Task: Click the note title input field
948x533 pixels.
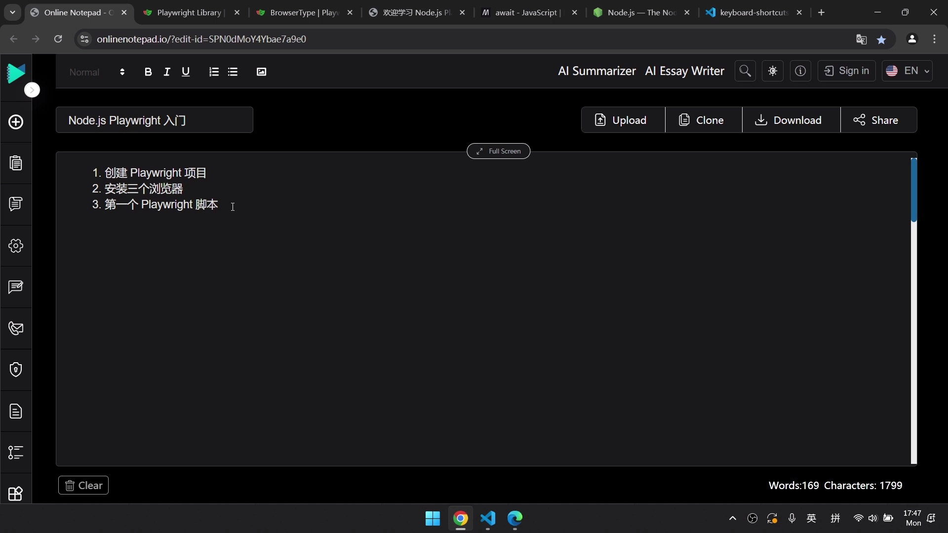Action: [x=155, y=120]
